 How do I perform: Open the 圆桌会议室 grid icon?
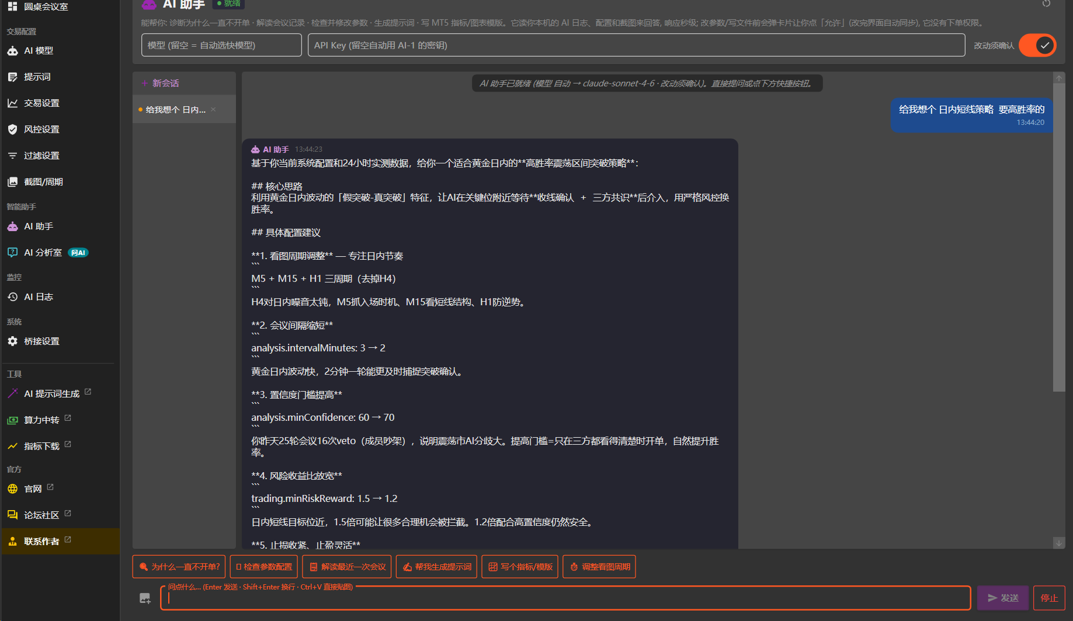point(12,6)
